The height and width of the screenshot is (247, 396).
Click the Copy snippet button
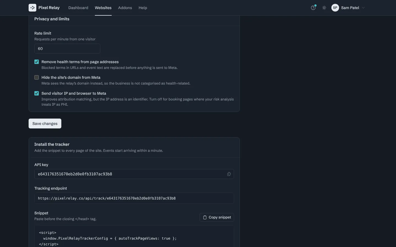[217, 217]
